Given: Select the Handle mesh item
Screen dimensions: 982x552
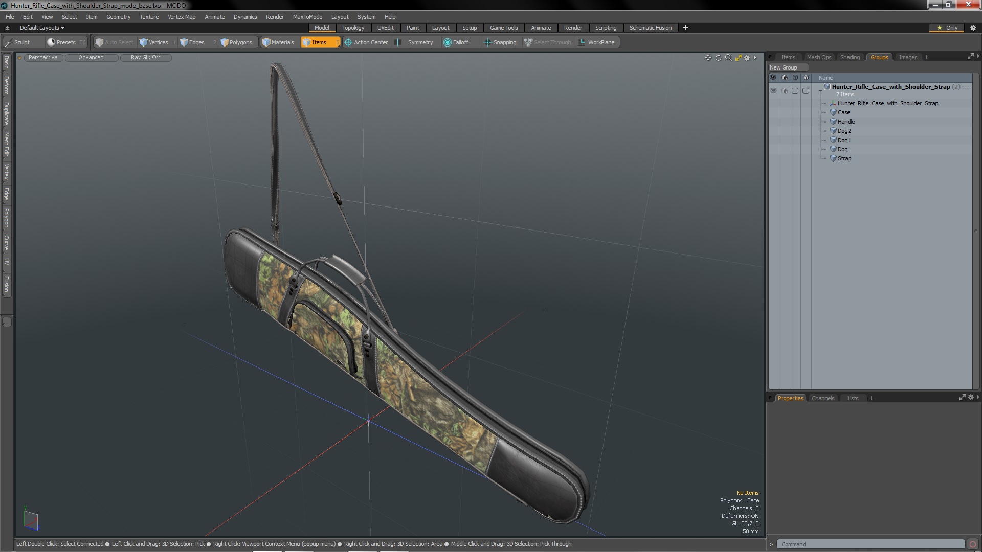Looking at the screenshot, I should [846, 122].
